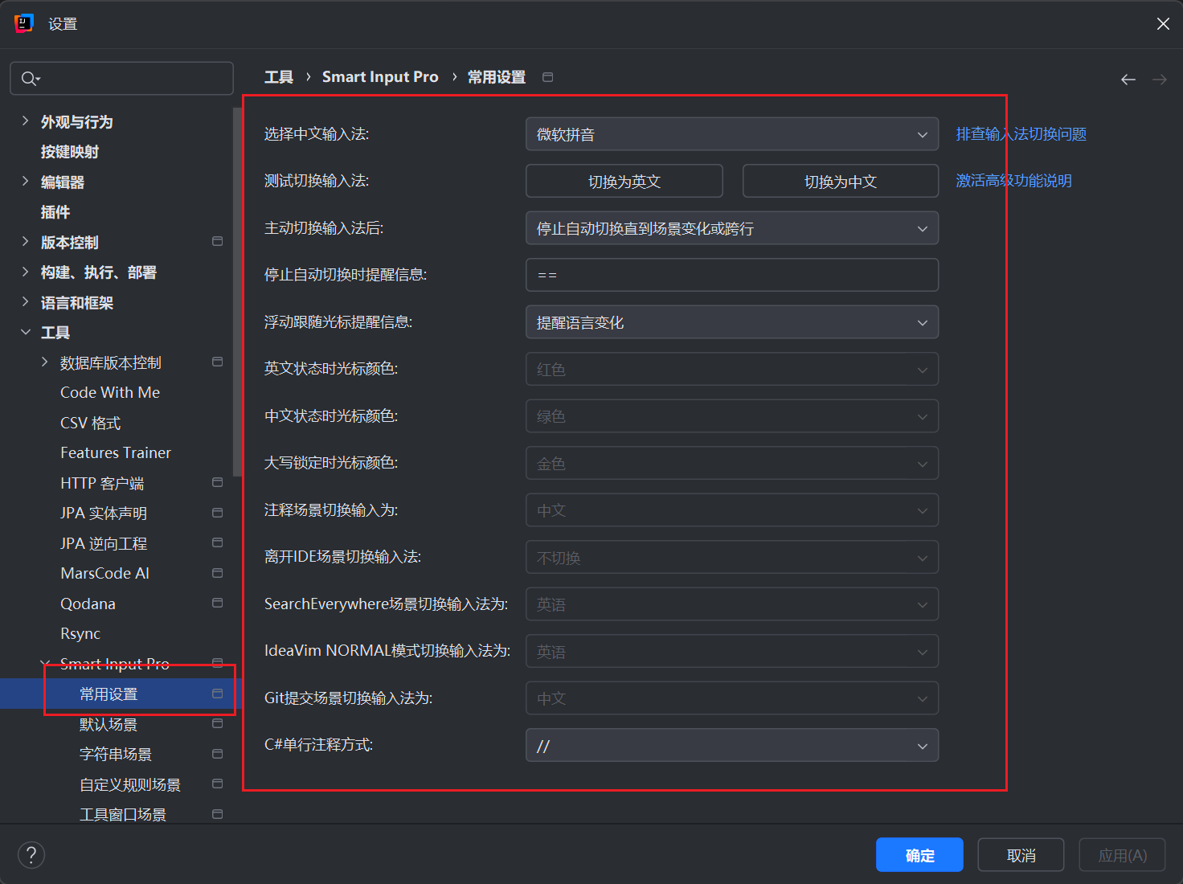
Task: Click the monitor icon beside JPA 逆向工程
Action: 216,542
